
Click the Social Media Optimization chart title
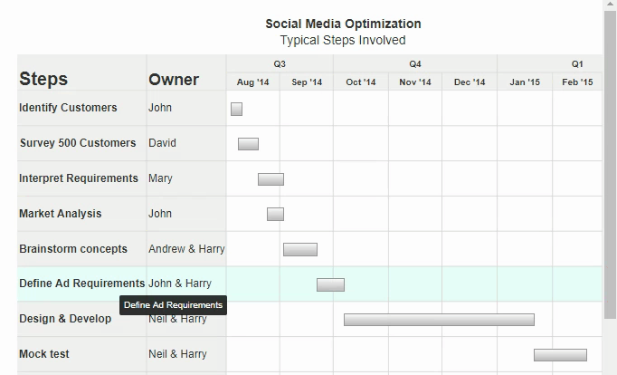click(343, 24)
